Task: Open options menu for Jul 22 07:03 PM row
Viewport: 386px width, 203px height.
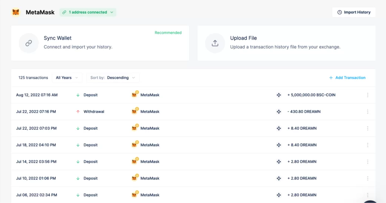Action: click(368, 128)
